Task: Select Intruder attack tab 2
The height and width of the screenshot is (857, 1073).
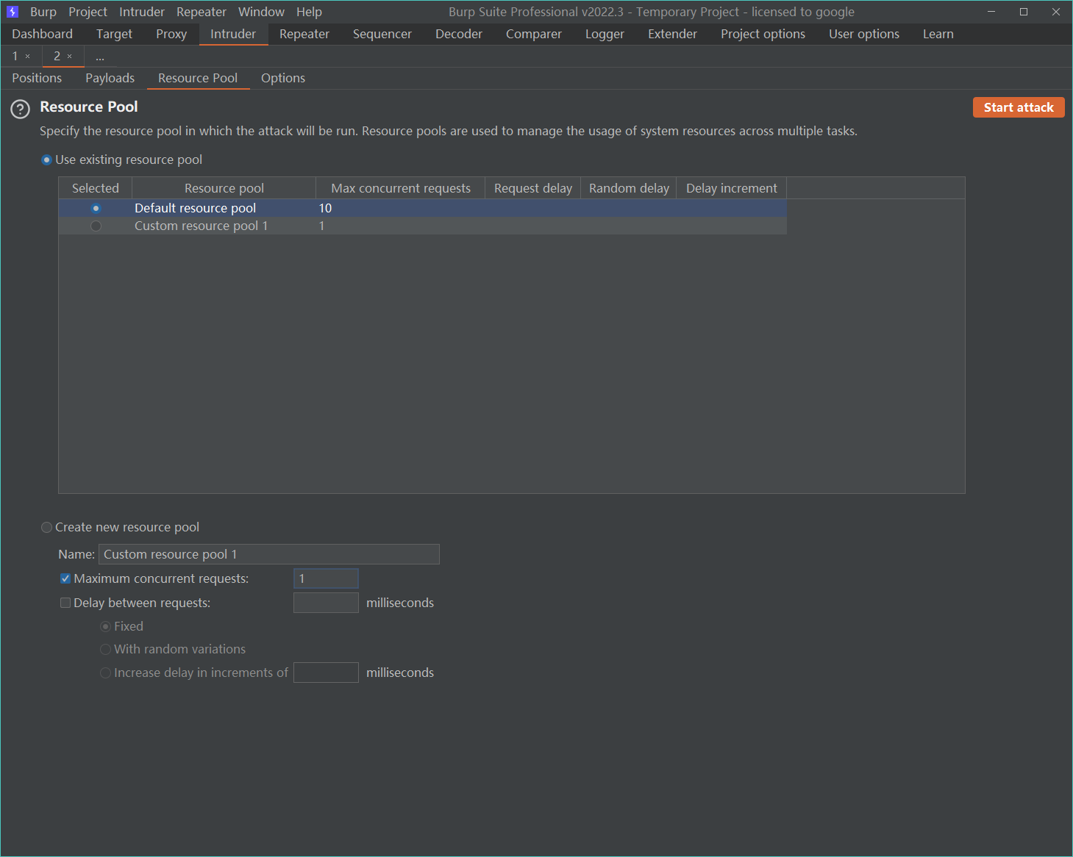Action: point(57,57)
